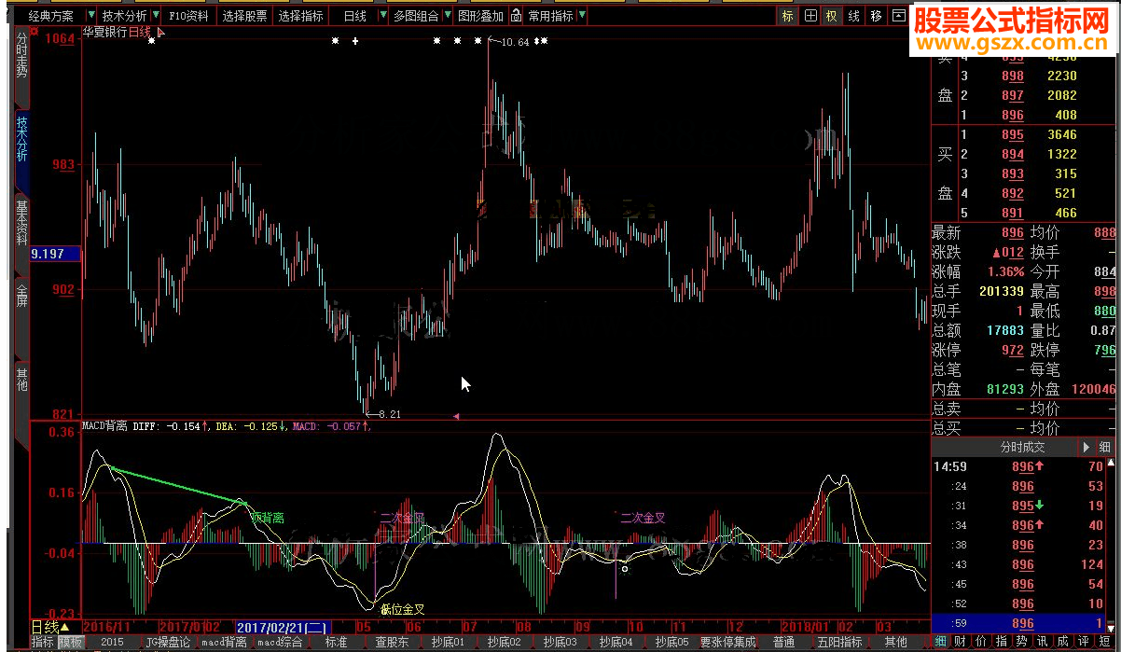The image size is (1121, 652).
Task: Select the 模板 bottom-left tab
Action: click(71, 643)
